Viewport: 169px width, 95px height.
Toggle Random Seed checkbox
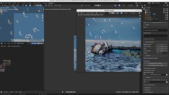pos(144,45)
